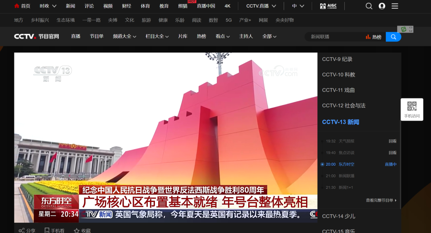Click 回看 for the 19:32 天气预报 program

(392, 141)
